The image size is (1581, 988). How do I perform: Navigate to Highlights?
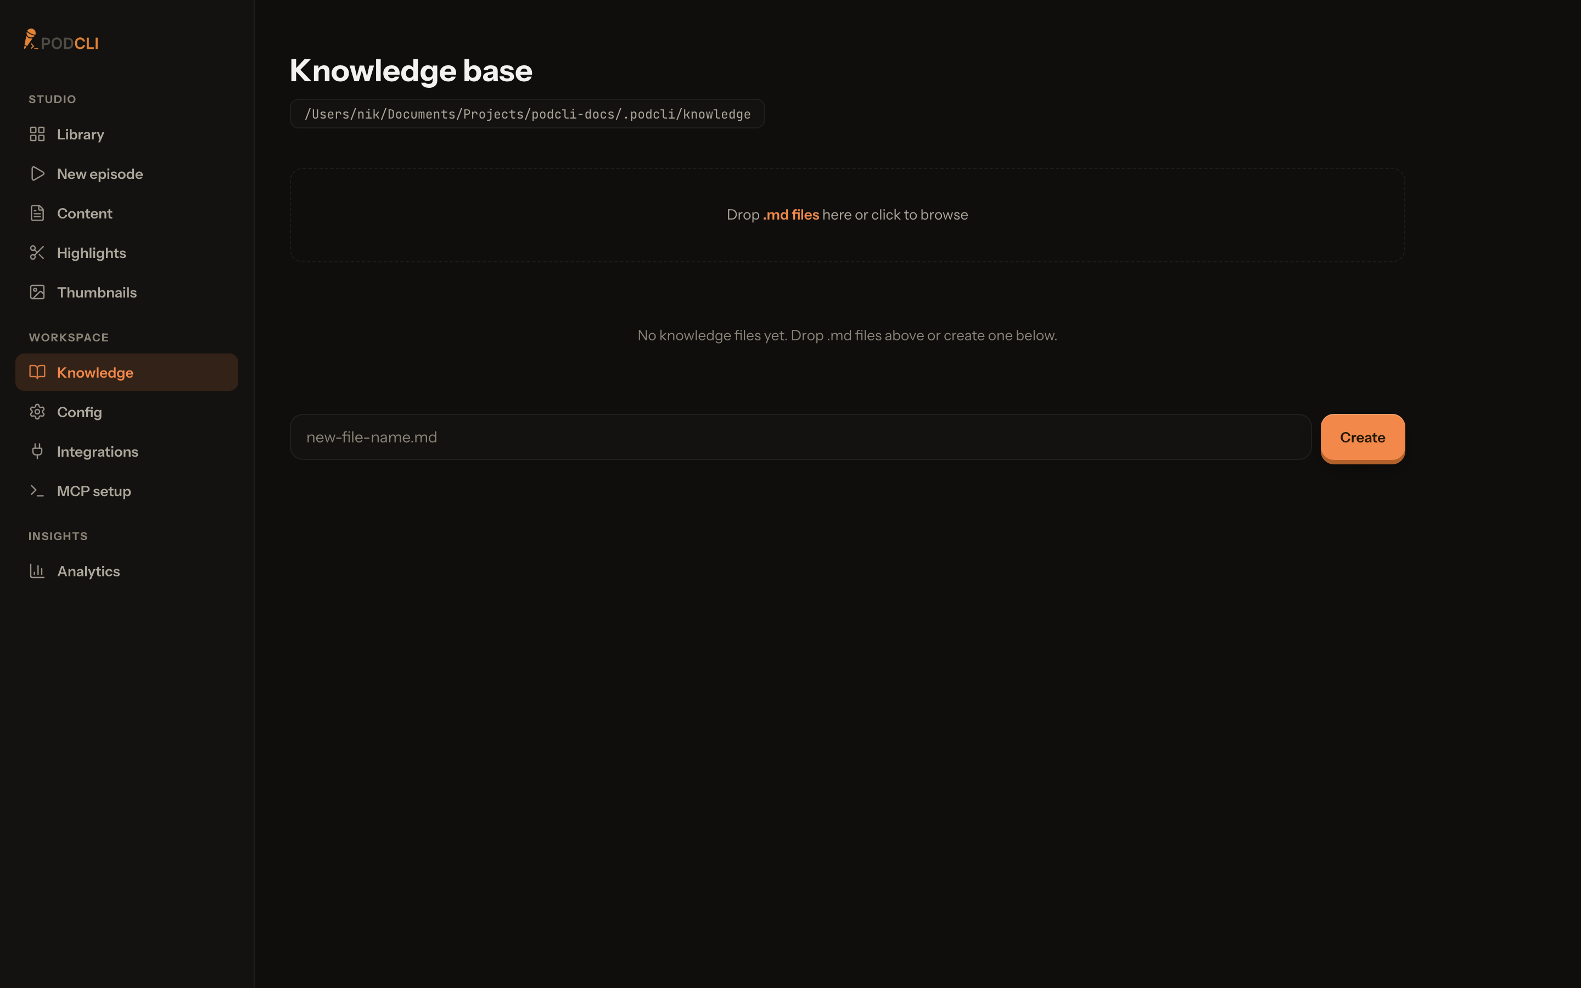[127, 253]
